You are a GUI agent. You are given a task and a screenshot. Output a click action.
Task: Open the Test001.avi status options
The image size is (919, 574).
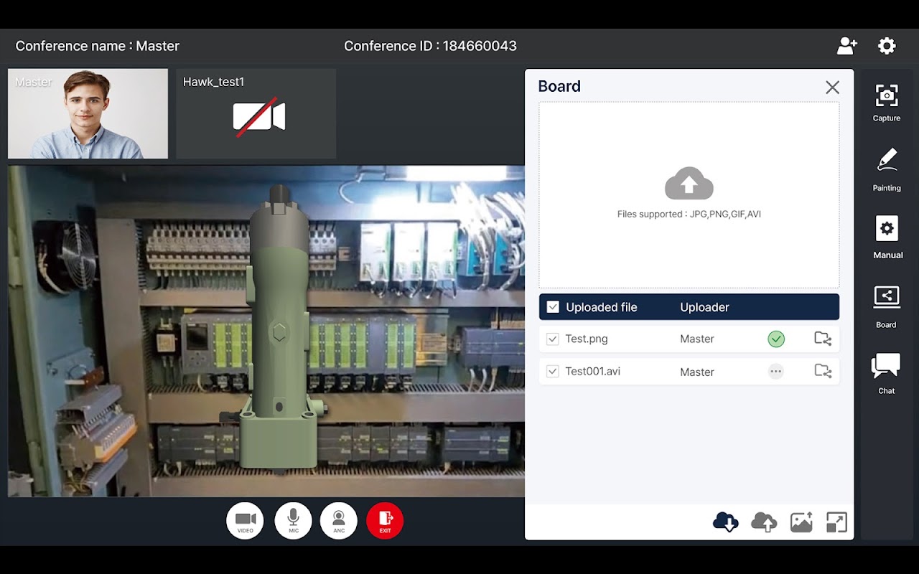(x=776, y=372)
